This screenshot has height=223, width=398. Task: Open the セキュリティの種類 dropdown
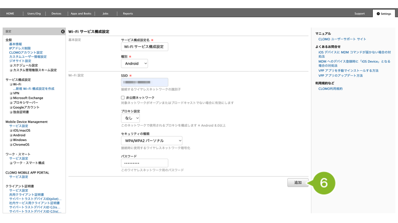click(x=151, y=141)
